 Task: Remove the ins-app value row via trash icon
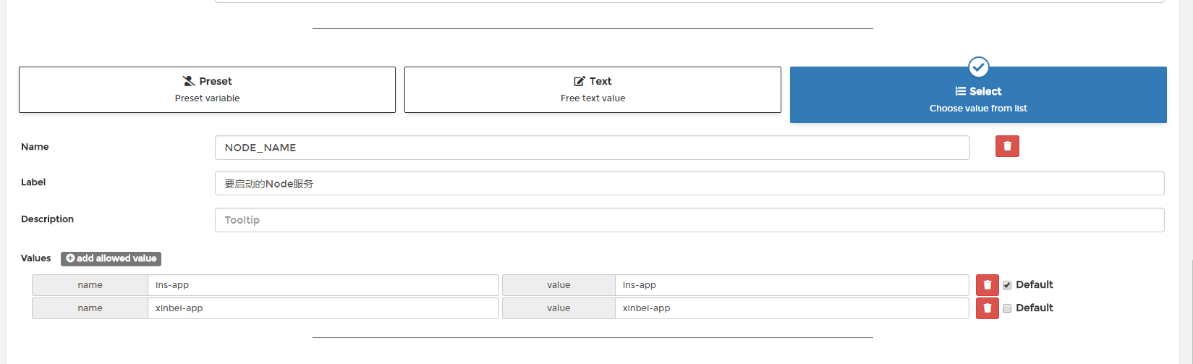point(987,285)
